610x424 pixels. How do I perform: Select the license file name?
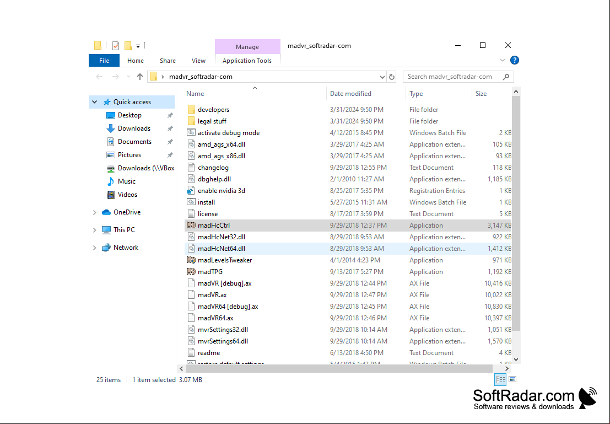(x=208, y=214)
